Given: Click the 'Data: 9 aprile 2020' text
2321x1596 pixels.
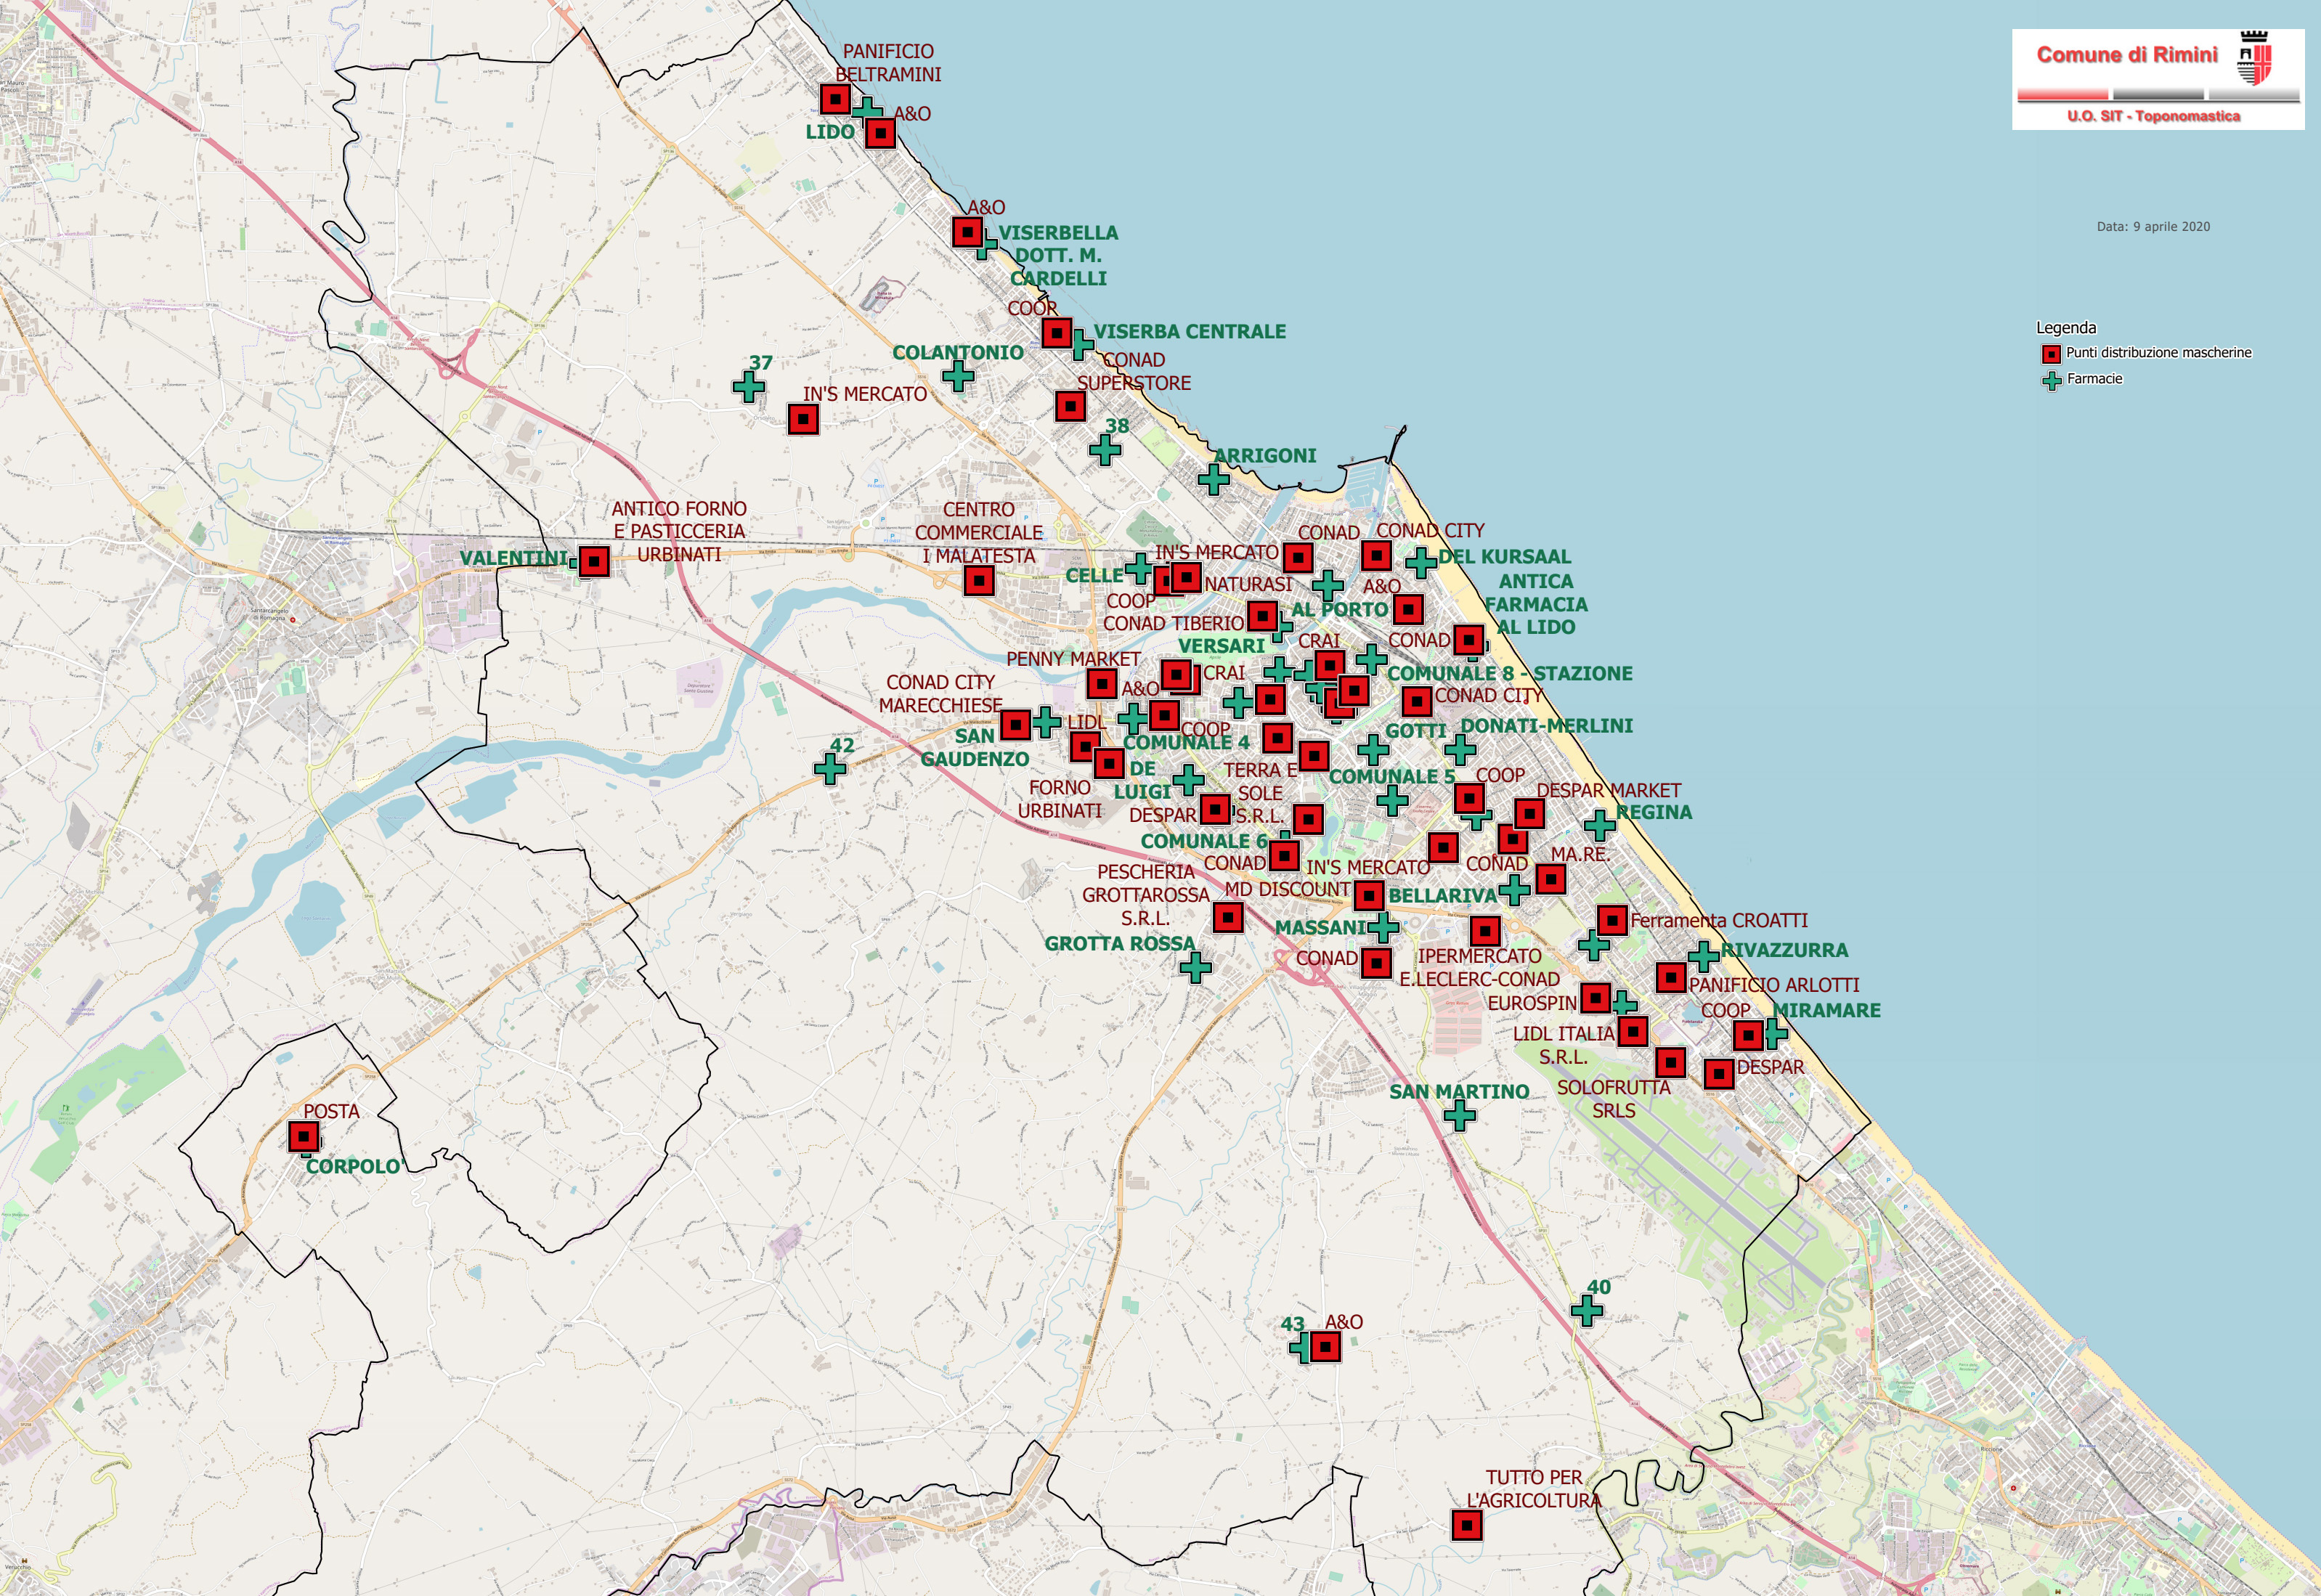Looking at the screenshot, I should tap(2153, 227).
